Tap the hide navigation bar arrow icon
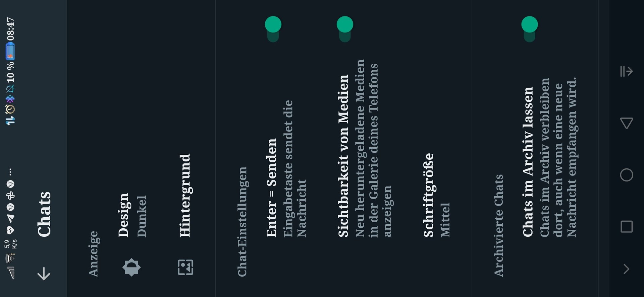The width and height of the screenshot is (644, 297). 627,71
